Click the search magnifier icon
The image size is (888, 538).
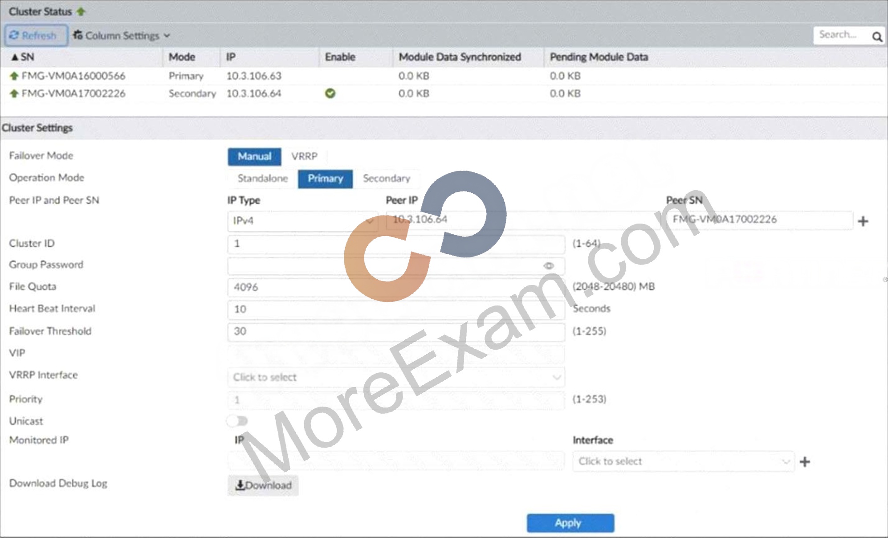pyautogui.click(x=877, y=37)
